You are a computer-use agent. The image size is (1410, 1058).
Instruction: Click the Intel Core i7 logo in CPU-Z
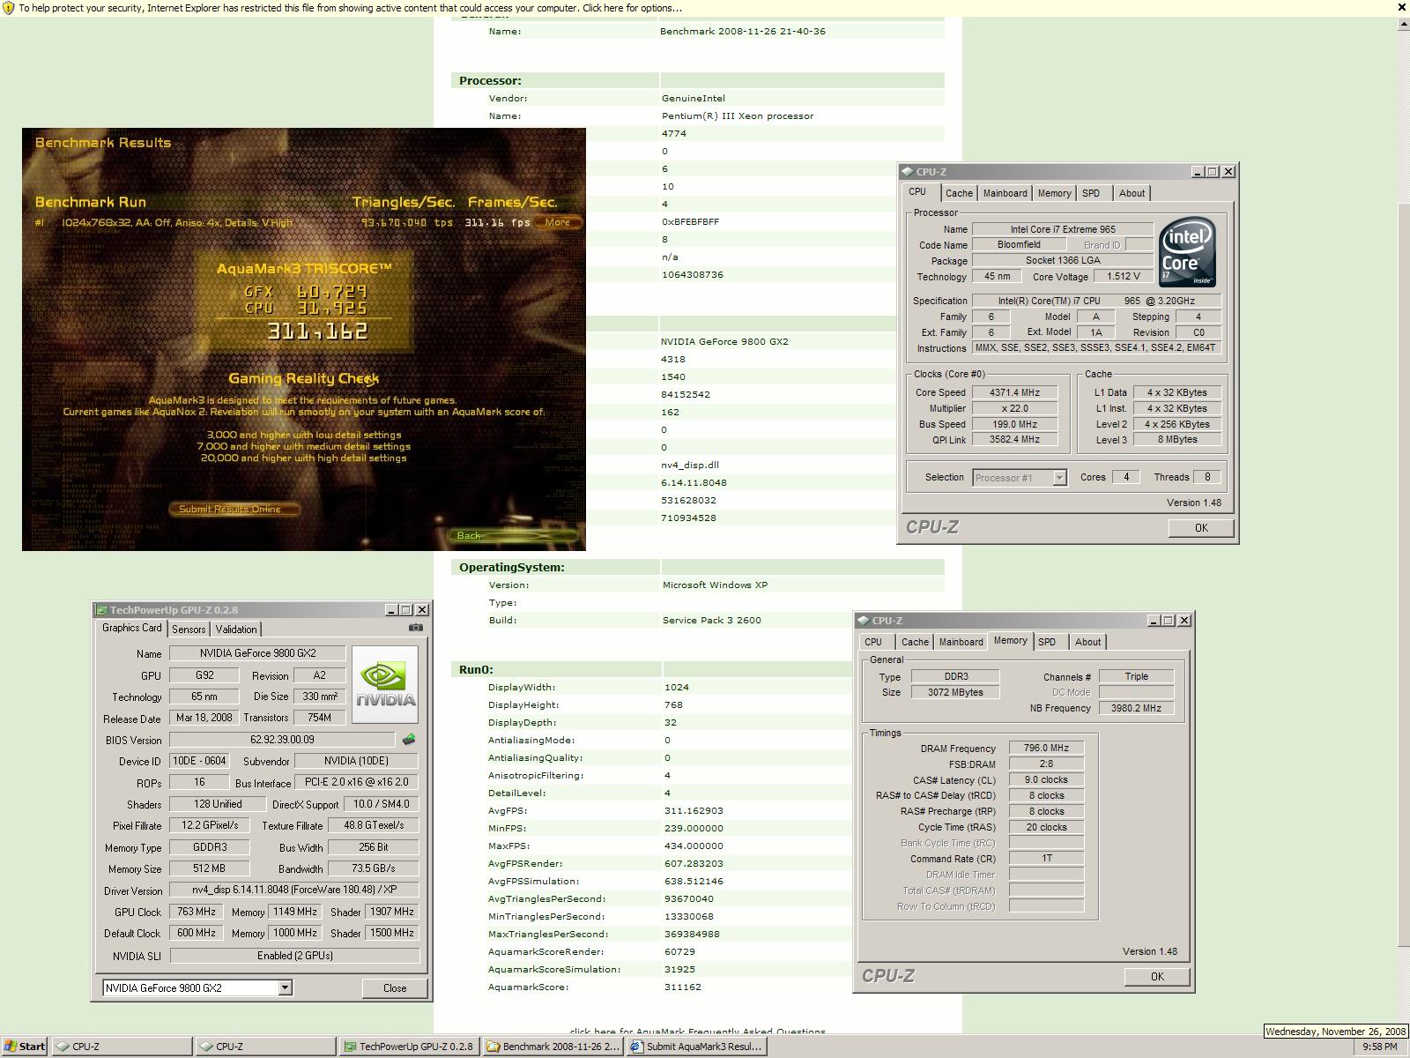[x=1187, y=253]
